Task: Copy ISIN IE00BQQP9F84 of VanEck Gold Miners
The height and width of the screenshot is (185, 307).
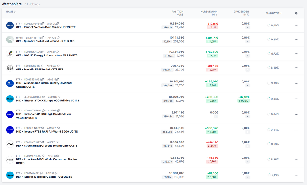Action: 43,24
